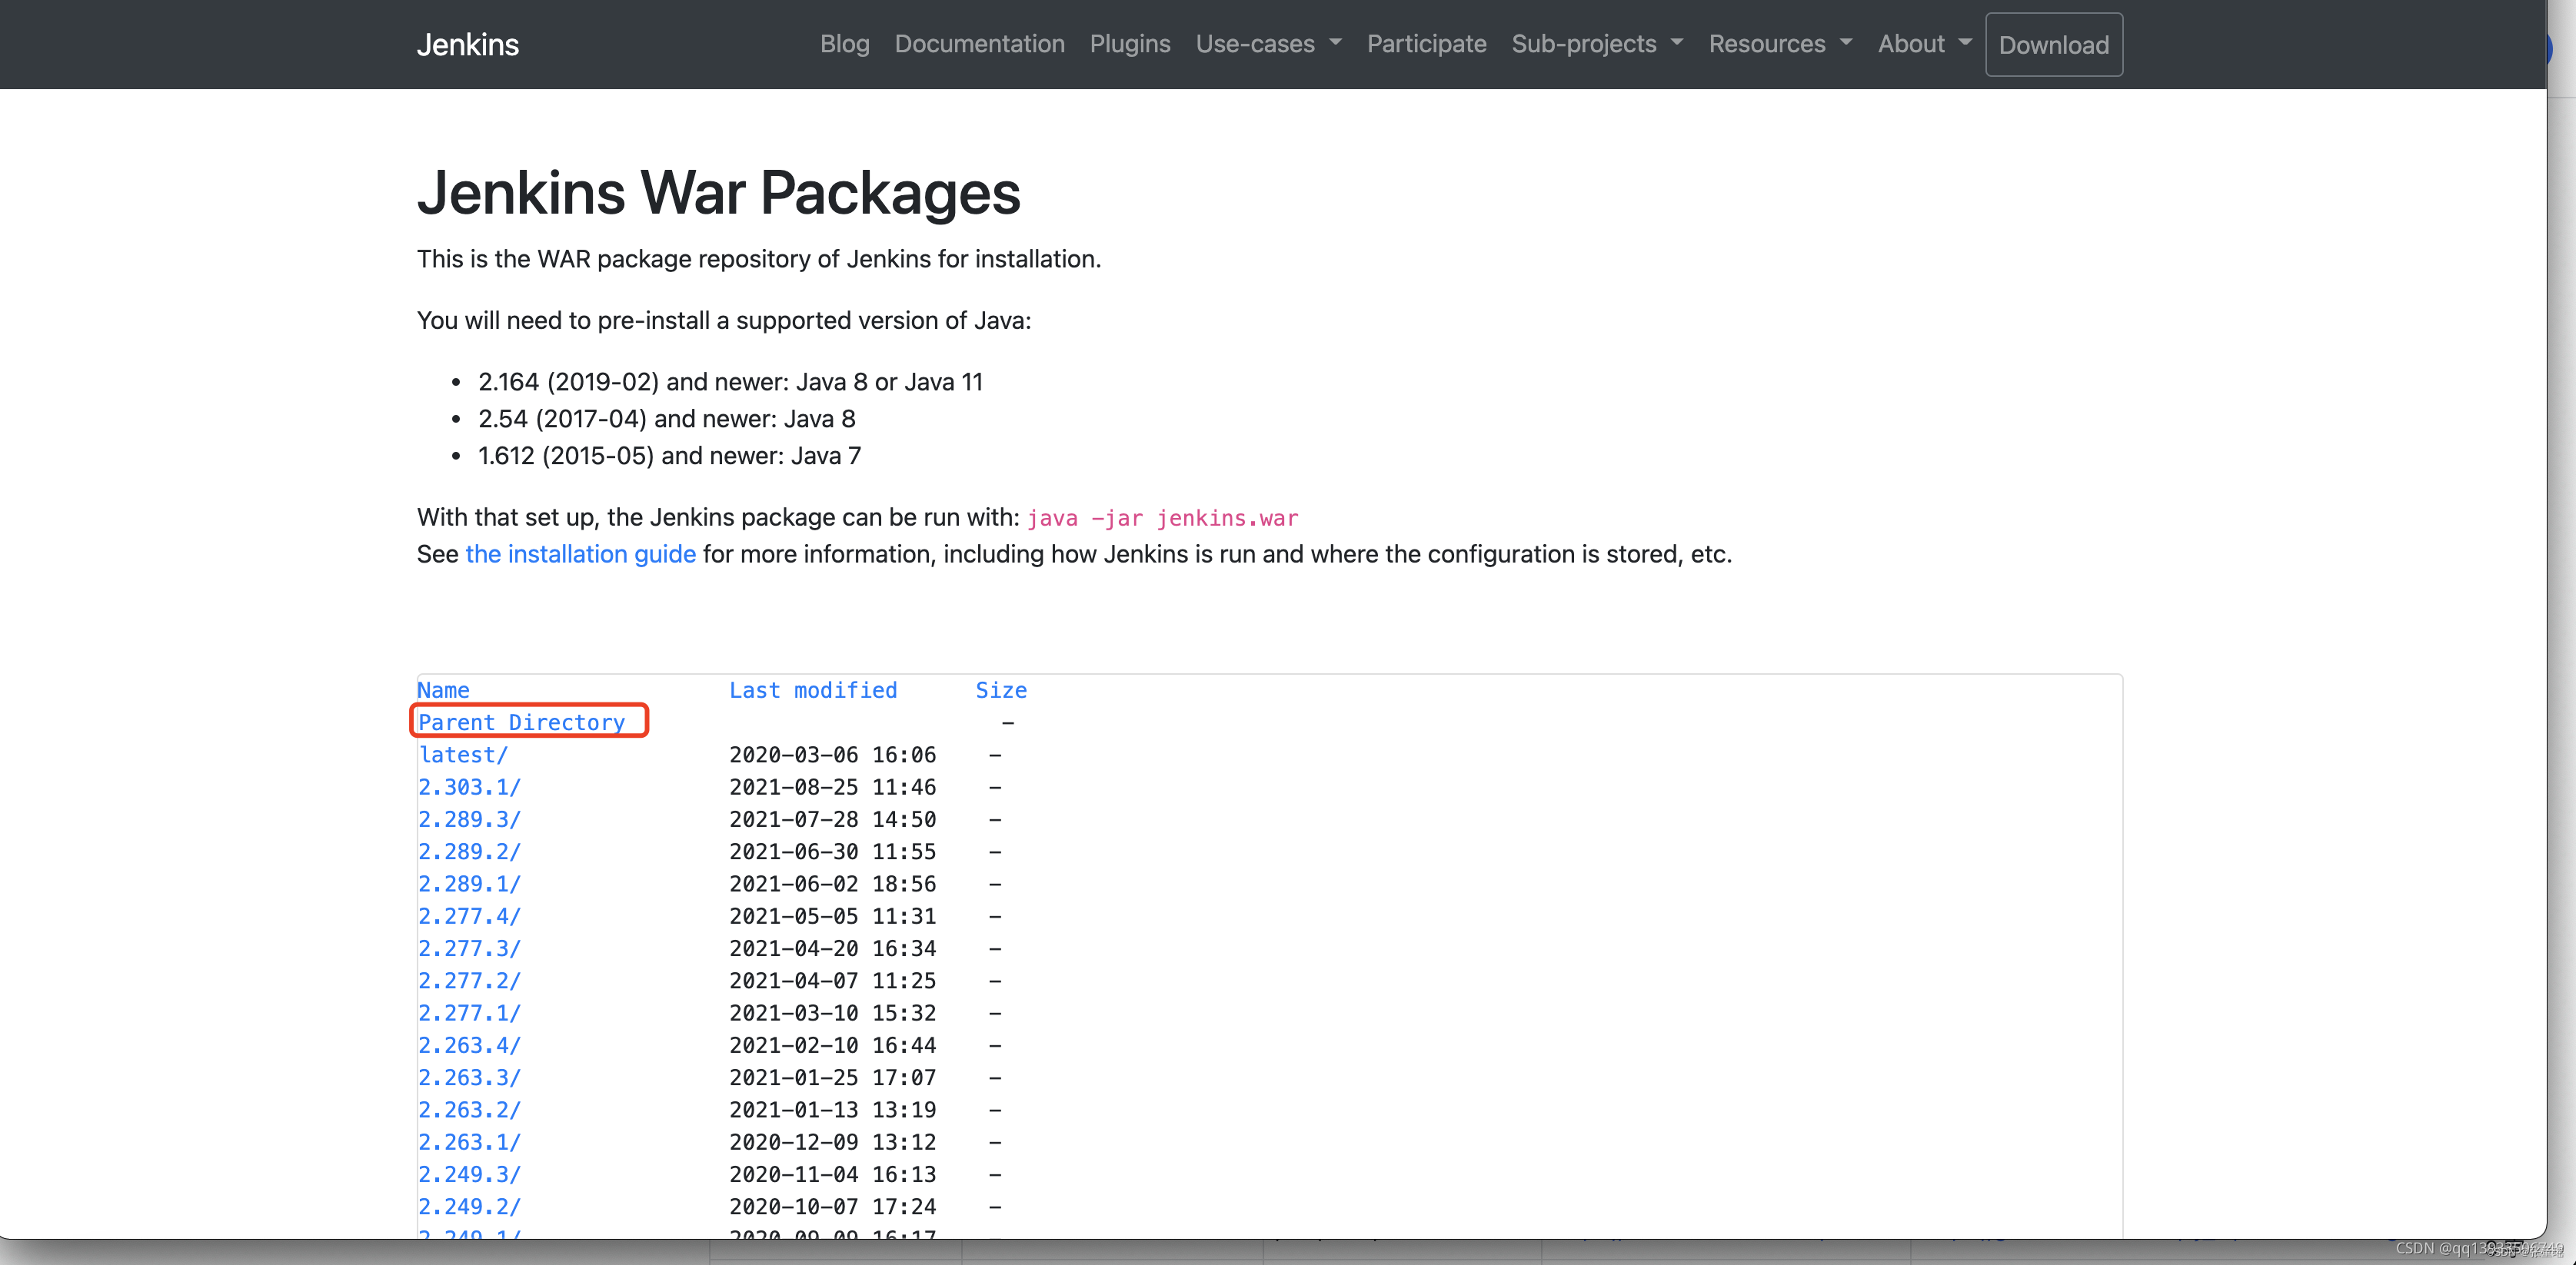Screen dimensions: 2576x1265
Task: Open the 2.277.1/ version folder
Action: (469, 1013)
